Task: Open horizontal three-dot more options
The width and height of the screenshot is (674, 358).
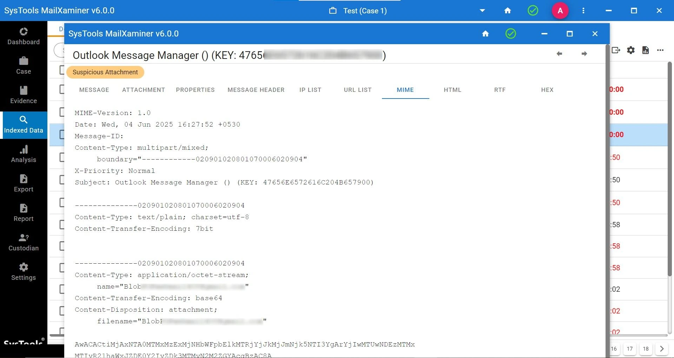Action: coord(660,50)
